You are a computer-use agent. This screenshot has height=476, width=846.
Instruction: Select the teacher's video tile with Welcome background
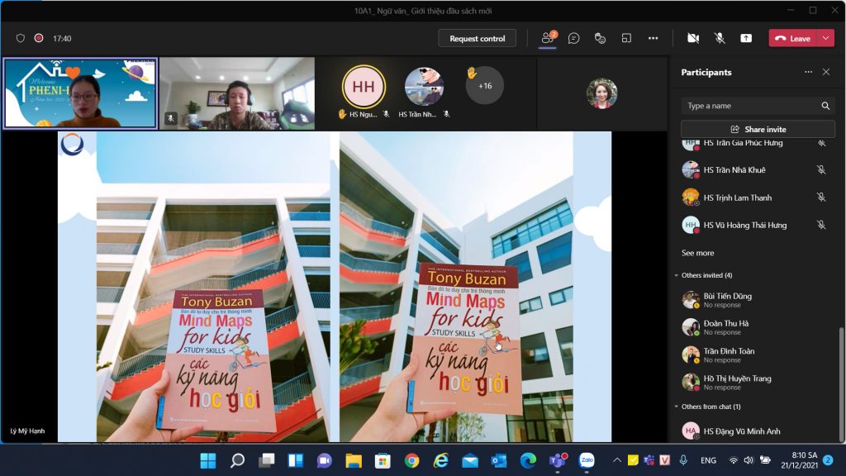click(x=80, y=93)
